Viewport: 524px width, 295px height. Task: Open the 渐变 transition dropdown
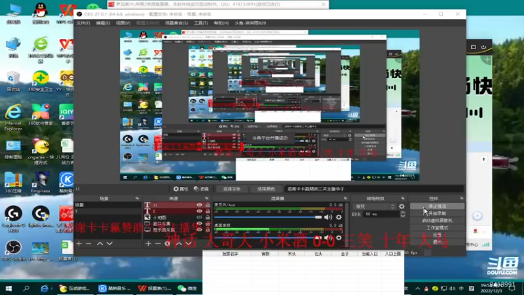click(x=375, y=206)
